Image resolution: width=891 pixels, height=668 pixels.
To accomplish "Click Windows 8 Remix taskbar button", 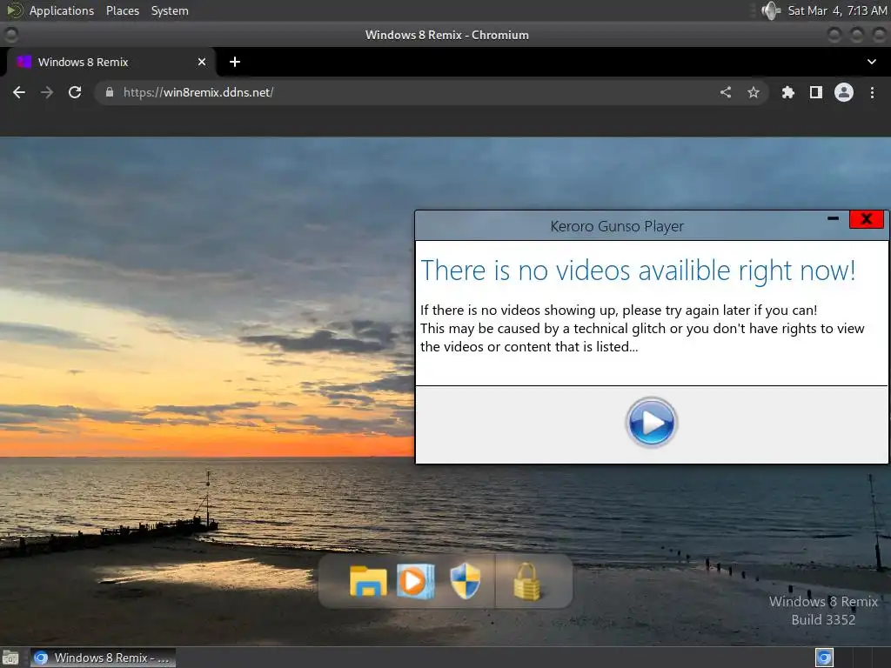I will coord(103,658).
